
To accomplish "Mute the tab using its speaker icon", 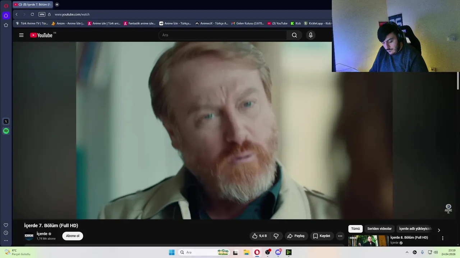I will click(20, 5).
